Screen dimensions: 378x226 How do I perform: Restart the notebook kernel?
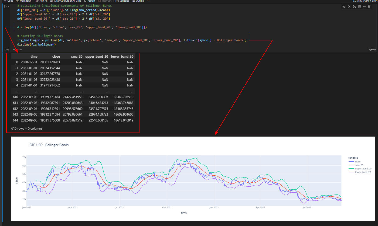tap(90, 1)
